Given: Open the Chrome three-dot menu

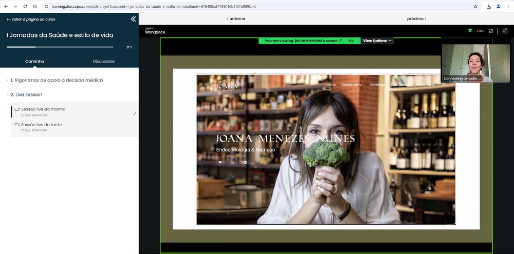Looking at the screenshot, I should click(508, 6).
